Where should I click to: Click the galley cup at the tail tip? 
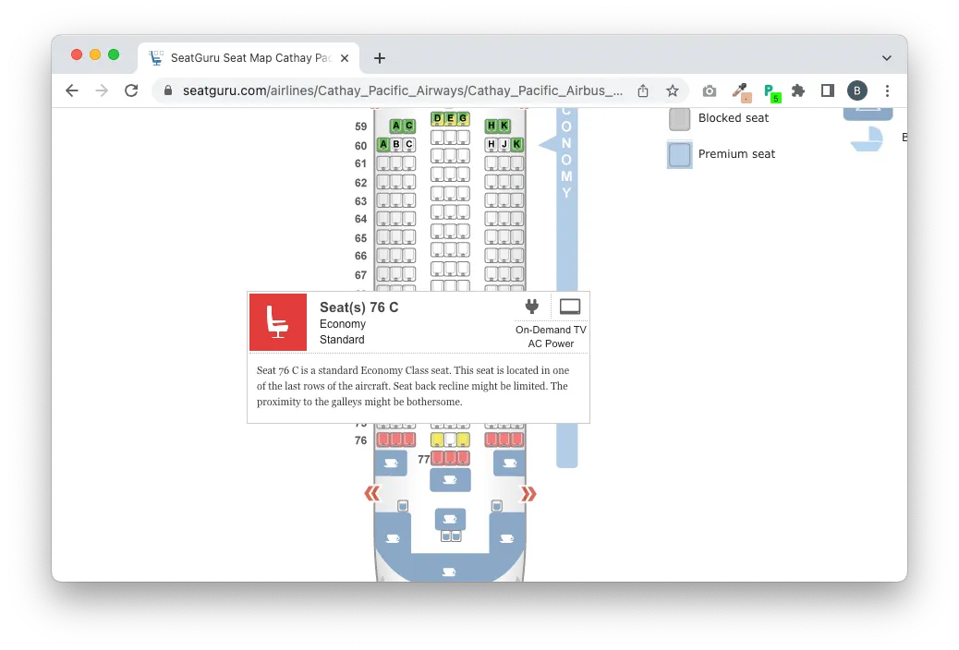(x=449, y=572)
